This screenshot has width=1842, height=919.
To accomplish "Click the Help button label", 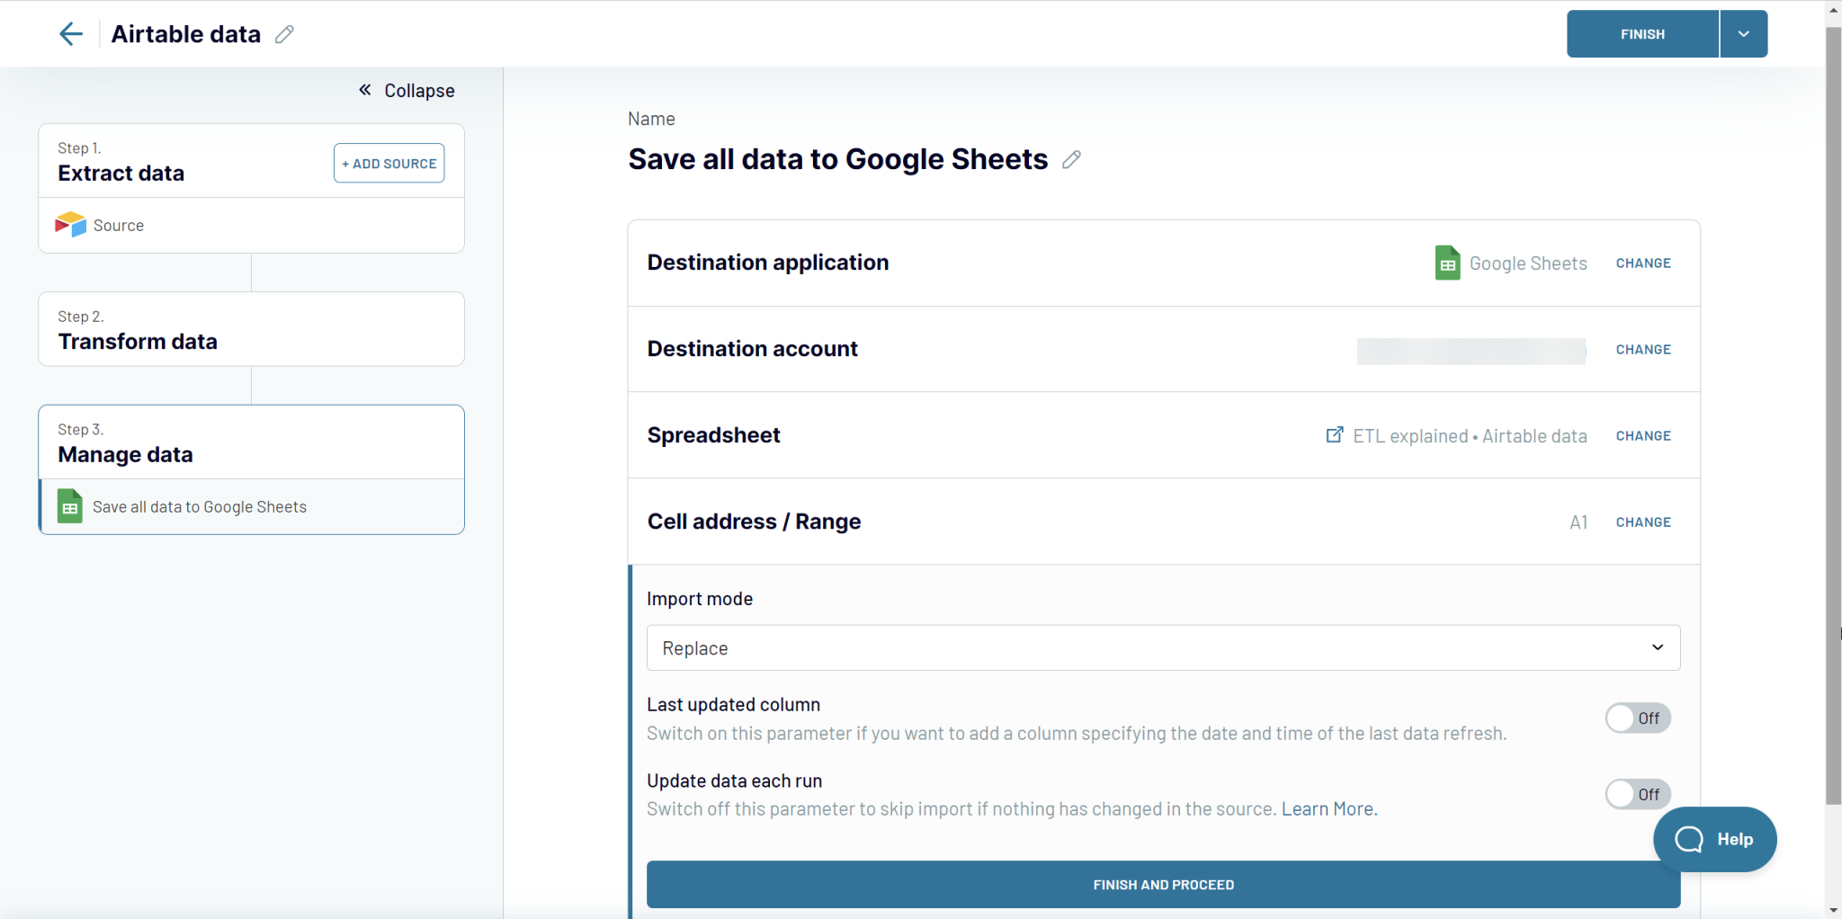I will pyautogui.click(x=1735, y=839).
